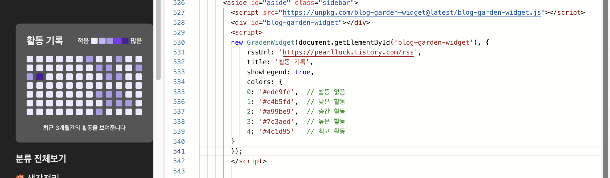
Task: Click the code editor vertical scrollbar
Action: click(x=606, y=89)
